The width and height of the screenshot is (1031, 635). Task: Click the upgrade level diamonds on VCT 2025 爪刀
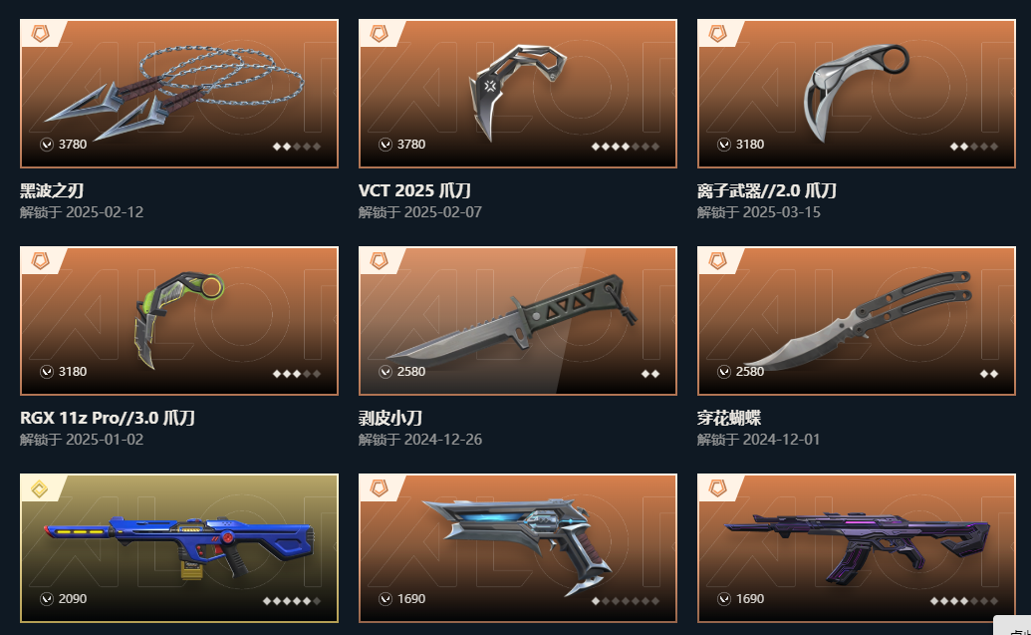(x=626, y=147)
